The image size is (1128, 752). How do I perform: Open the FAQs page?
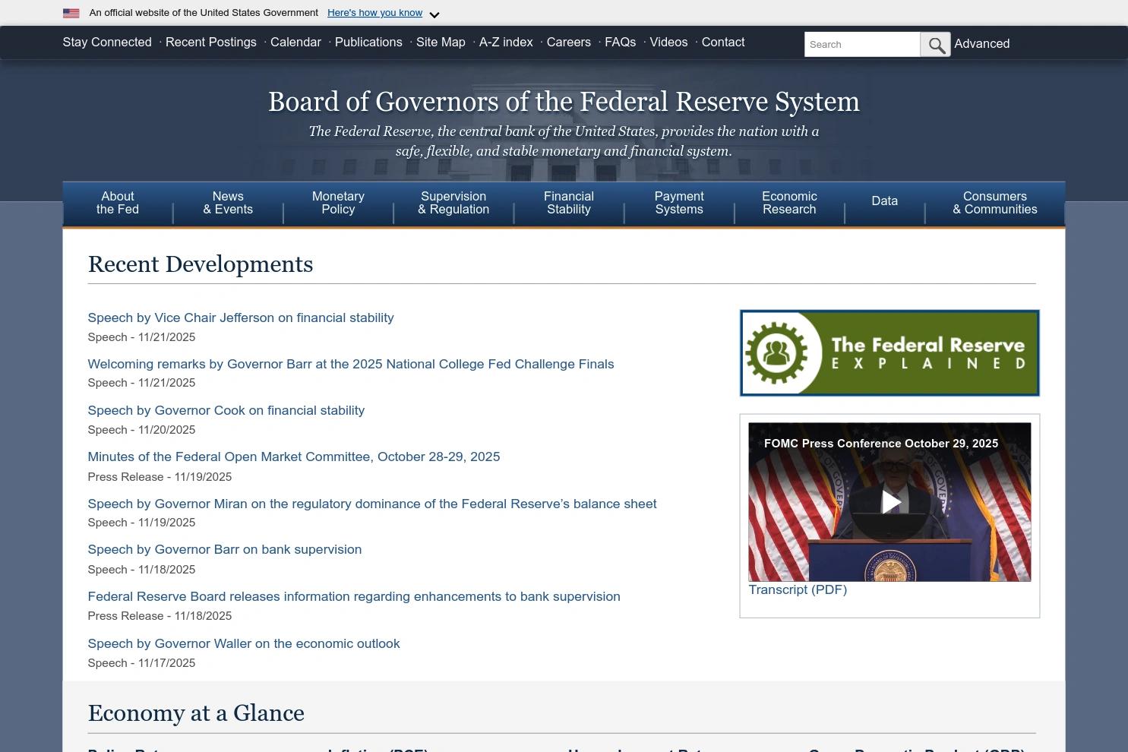(620, 43)
